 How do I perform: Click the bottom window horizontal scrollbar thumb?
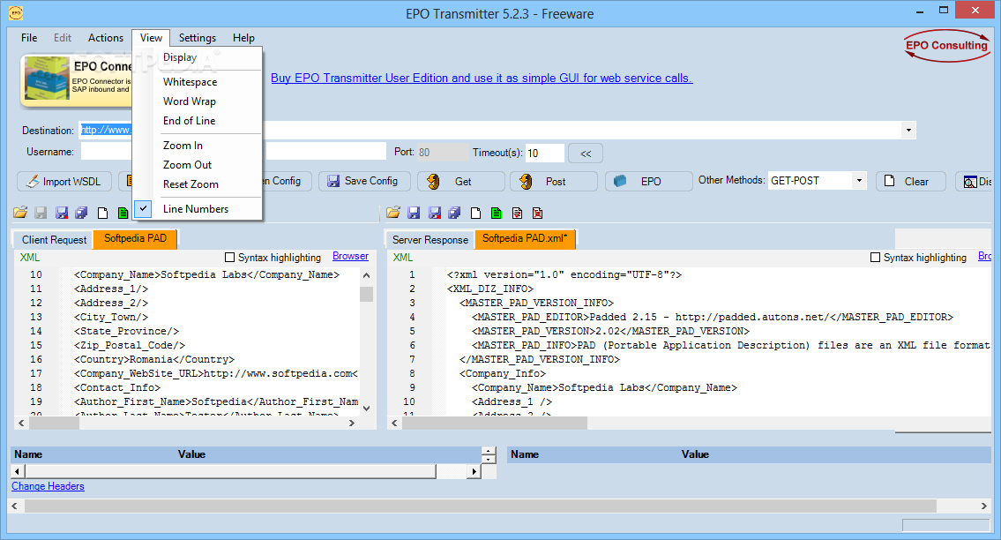pos(480,506)
